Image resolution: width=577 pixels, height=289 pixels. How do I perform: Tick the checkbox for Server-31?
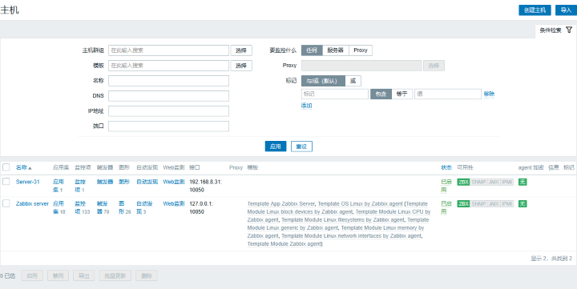[x=6, y=182]
